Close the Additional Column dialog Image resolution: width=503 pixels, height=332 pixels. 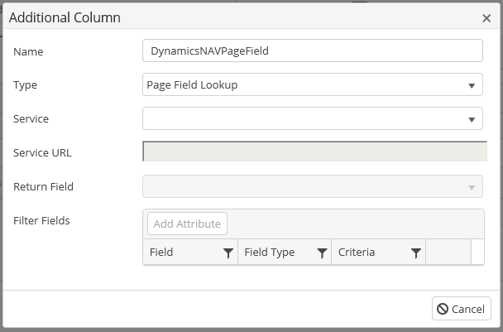tap(486, 18)
